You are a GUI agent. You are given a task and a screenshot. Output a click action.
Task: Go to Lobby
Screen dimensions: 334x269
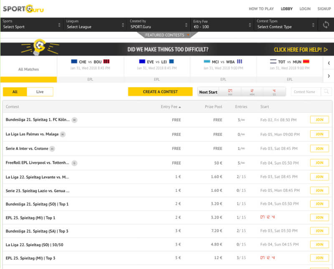tap(286, 9)
